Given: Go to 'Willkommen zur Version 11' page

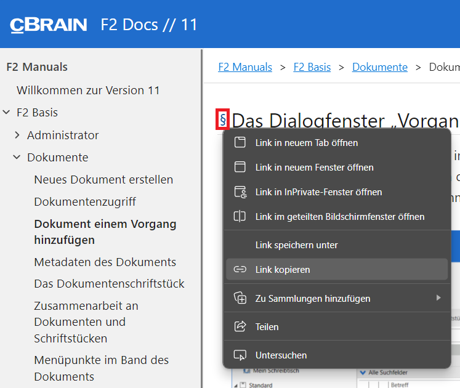Looking at the screenshot, I should [x=88, y=91].
